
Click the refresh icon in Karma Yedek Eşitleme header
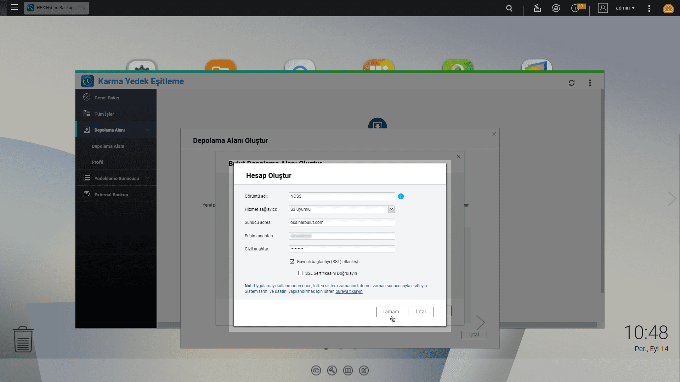coord(572,83)
